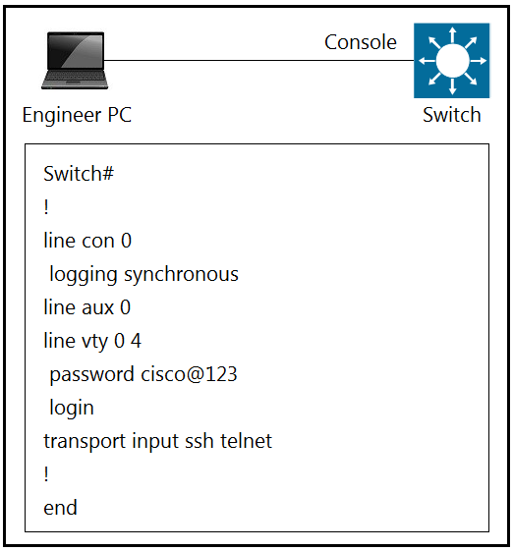Click the line aux 0 entry
This screenshot has width=513, height=551.
coord(86,307)
